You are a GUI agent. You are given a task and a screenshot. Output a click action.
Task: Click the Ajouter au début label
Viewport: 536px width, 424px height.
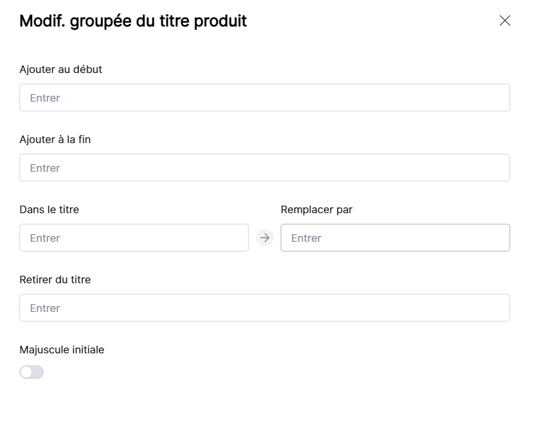(x=61, y=69)
